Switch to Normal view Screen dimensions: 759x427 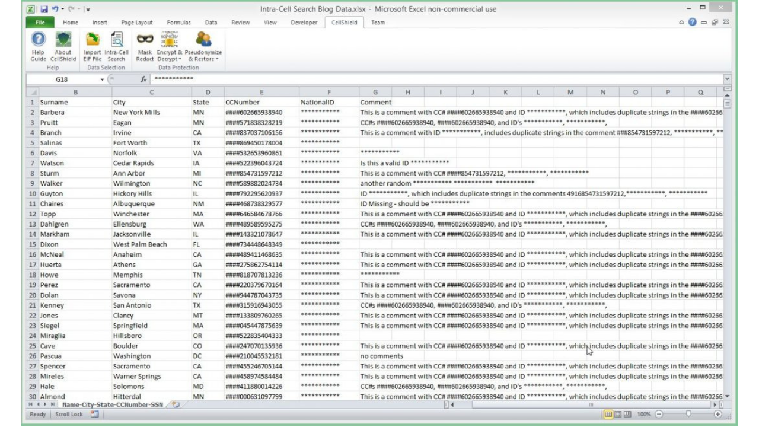pyautogui.click(x=609, y=414)
